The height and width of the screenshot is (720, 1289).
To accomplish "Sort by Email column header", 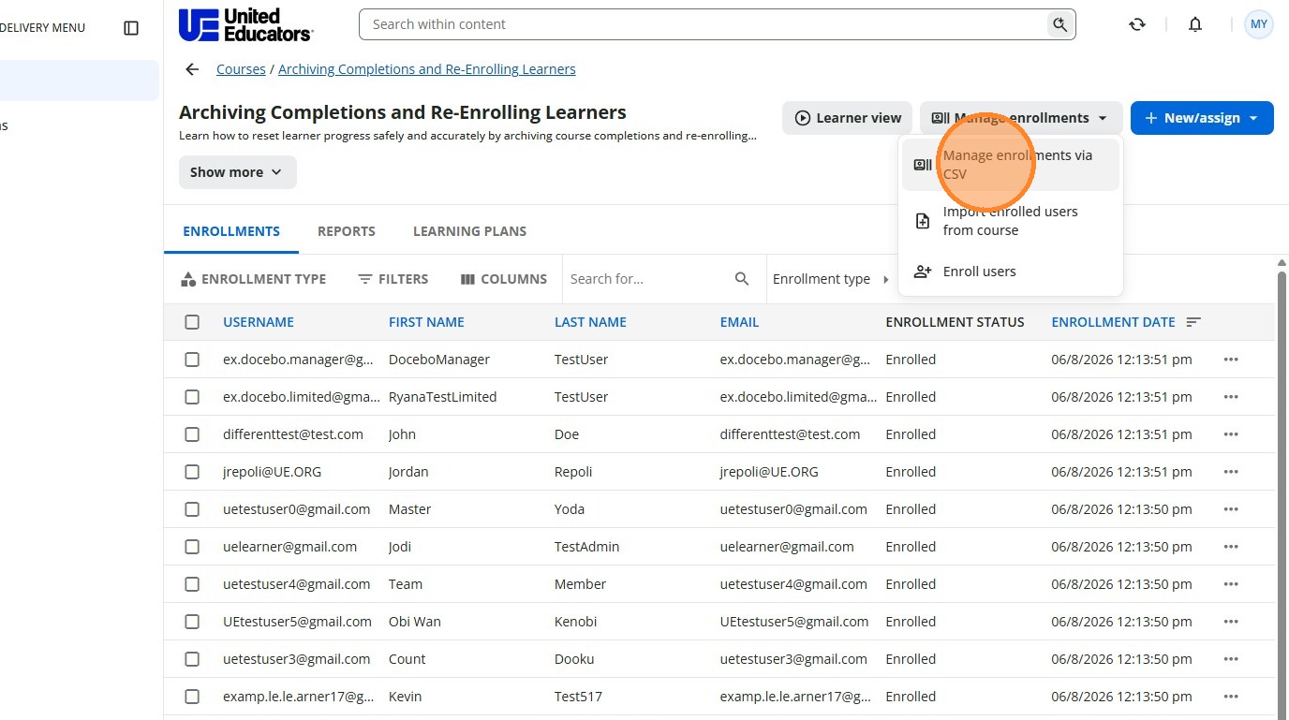I will [739, 322].
